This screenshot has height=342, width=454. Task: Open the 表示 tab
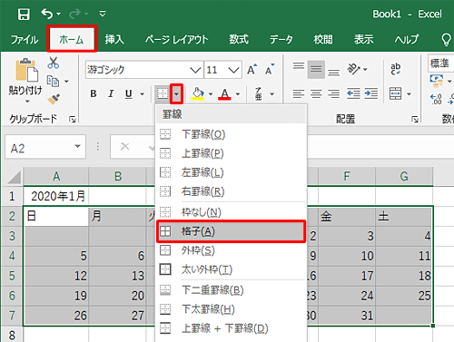coord(364,40)
